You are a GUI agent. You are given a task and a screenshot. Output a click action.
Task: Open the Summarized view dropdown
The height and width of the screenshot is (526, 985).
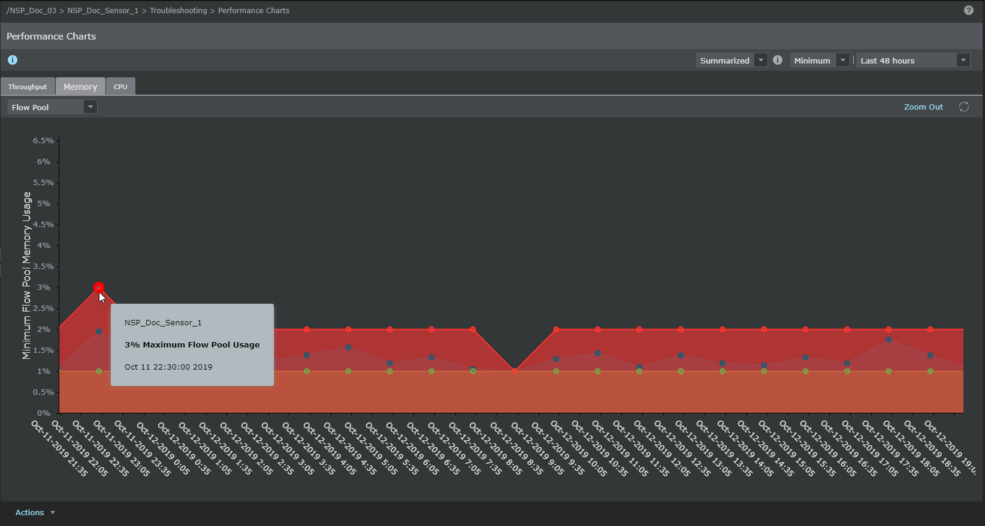point(732,60)
